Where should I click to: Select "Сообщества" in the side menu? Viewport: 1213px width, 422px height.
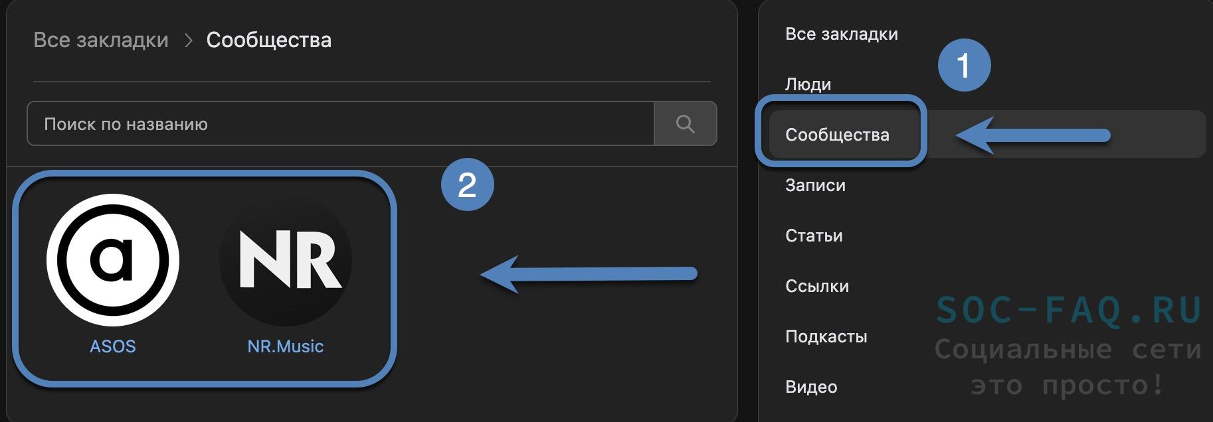click(837, 135)
